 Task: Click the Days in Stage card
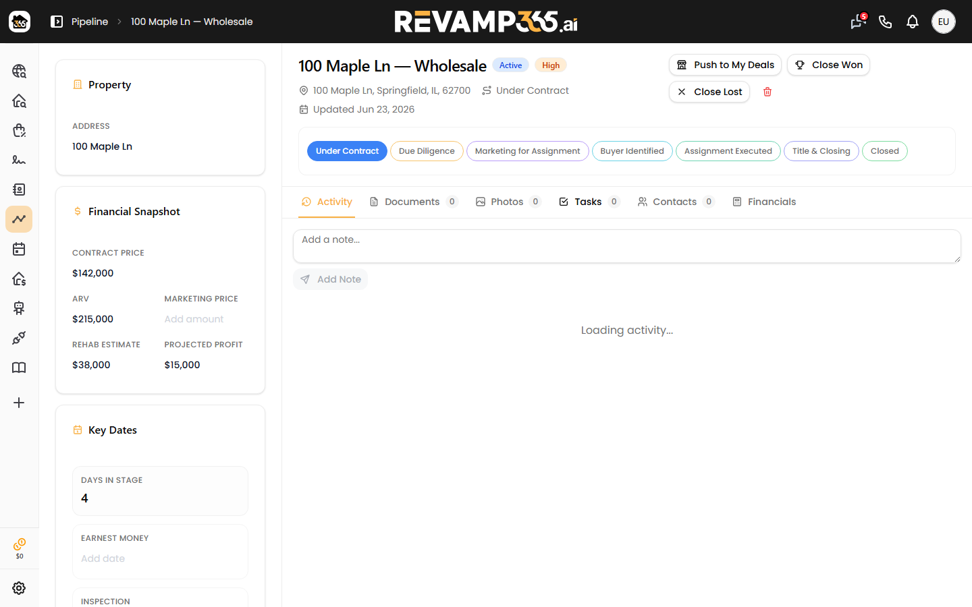click(x=160, y=491)
